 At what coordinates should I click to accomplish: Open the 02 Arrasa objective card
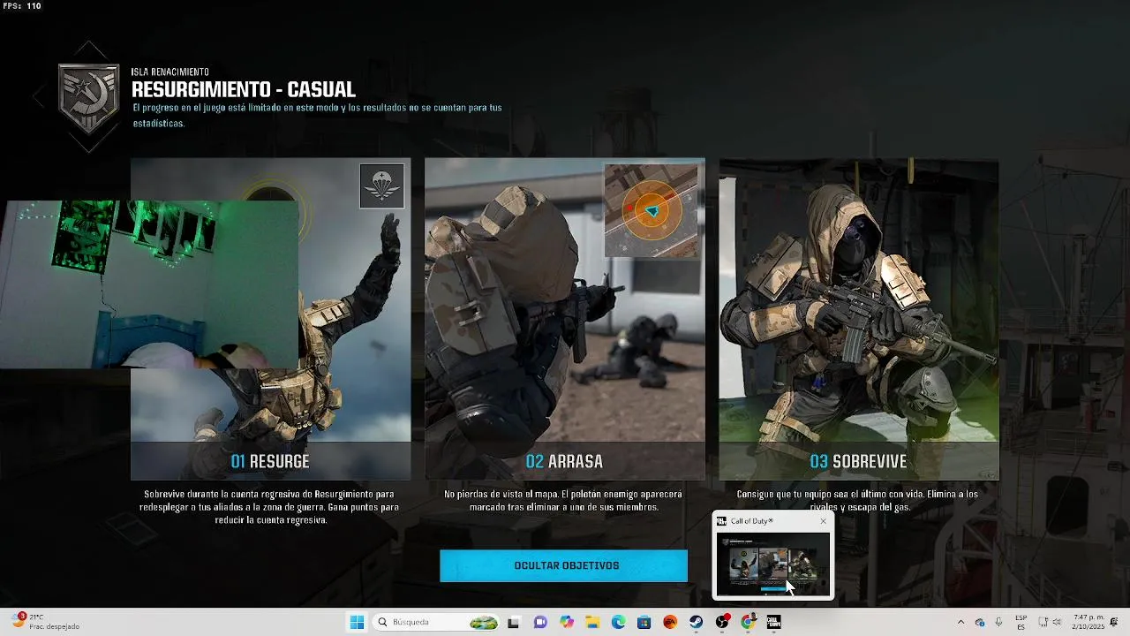coord(564,319)
